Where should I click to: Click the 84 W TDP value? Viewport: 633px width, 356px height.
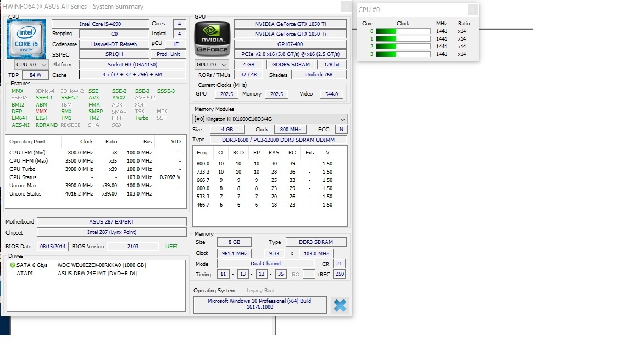tap(36, 75)
